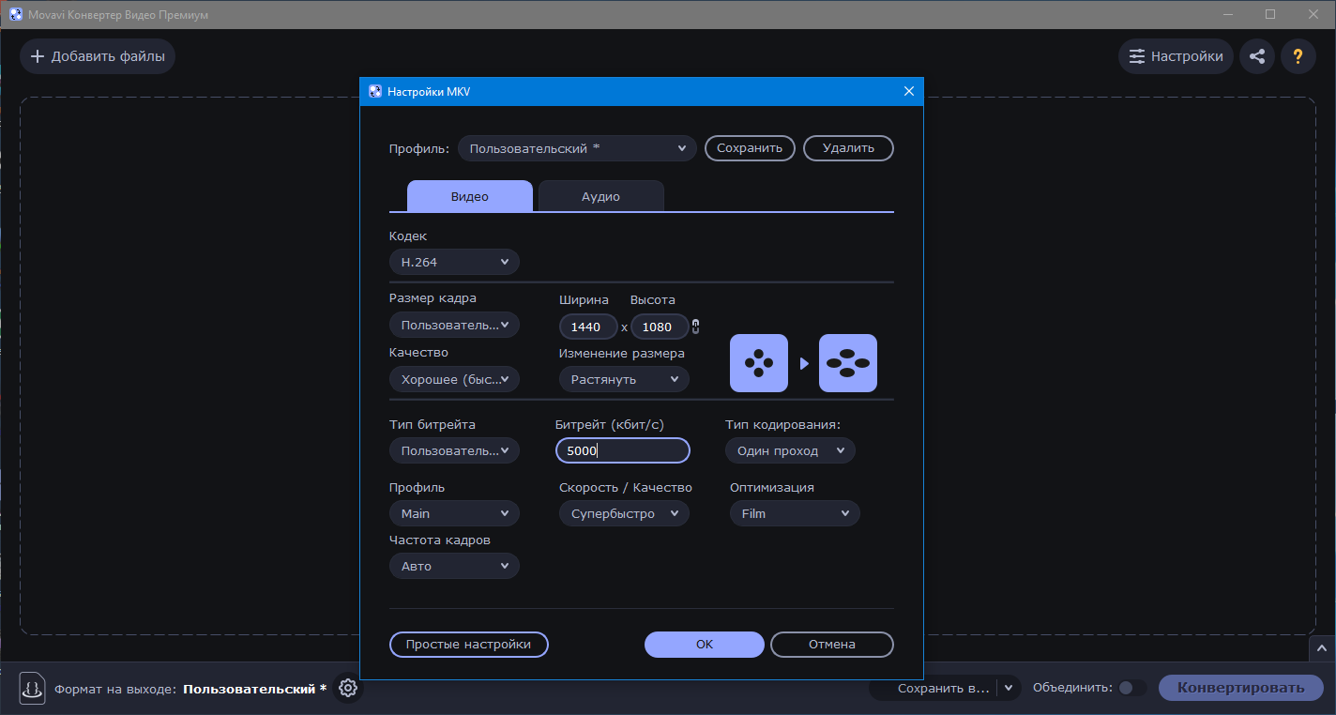
Task: Open the Качество dropdown
Action: click(x=454, y=379)
